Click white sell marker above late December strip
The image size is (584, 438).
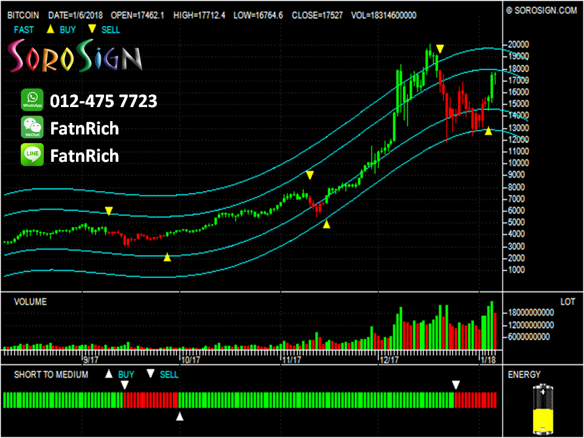point(456,384)
